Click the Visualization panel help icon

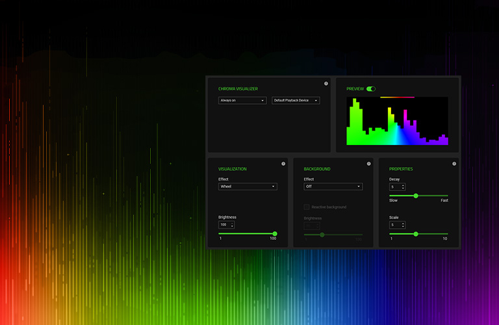pyautogui.click(x=283, y=164)
